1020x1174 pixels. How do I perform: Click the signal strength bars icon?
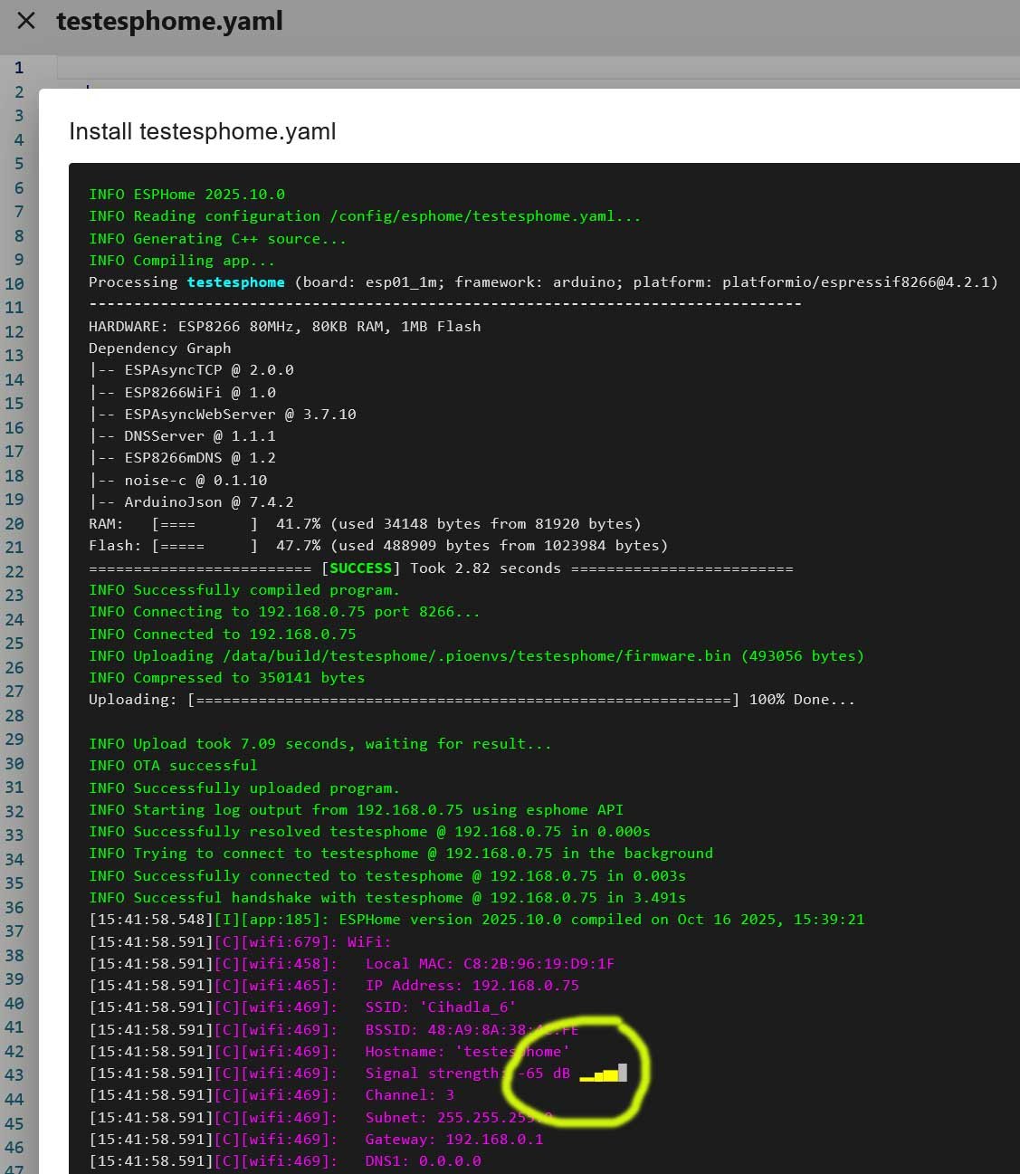(603, 1074)
